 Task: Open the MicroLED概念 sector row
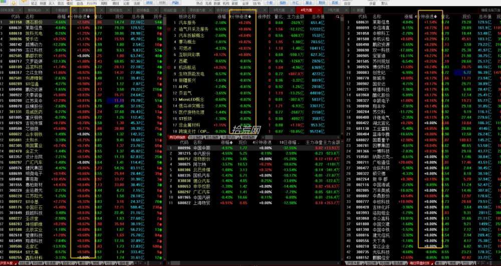(x=254, y=99)
